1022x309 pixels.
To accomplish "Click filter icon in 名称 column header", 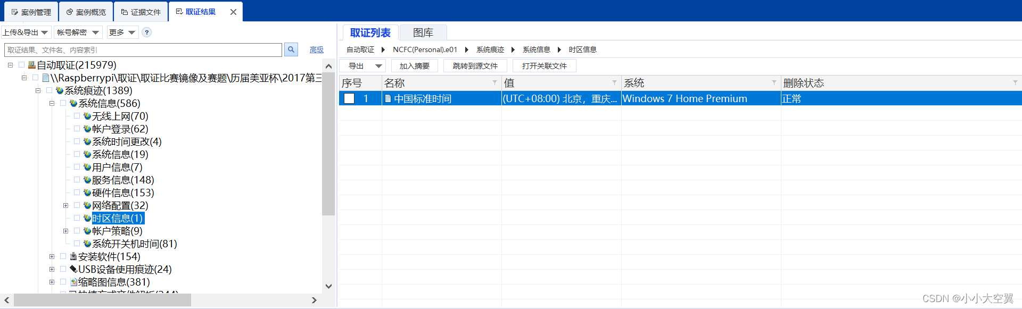I will 494,82.
